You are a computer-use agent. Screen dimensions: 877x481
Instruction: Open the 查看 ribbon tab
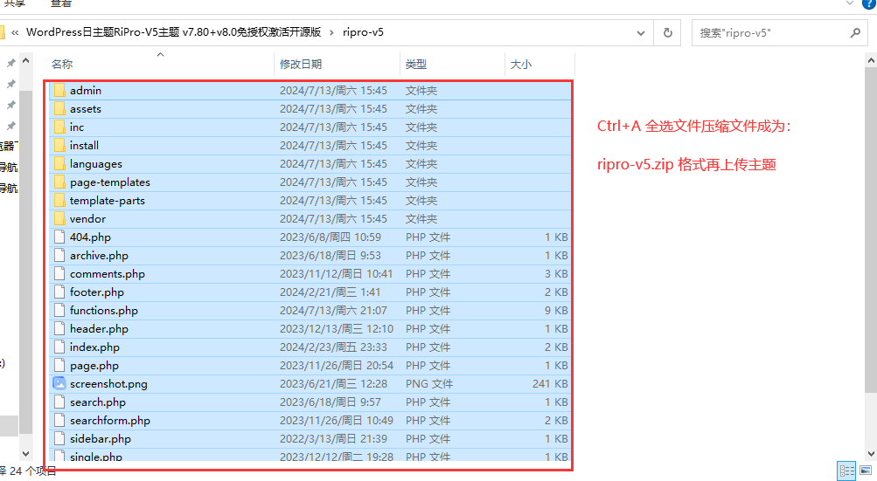(61, 4)
